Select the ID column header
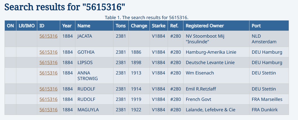 [42, 26]
